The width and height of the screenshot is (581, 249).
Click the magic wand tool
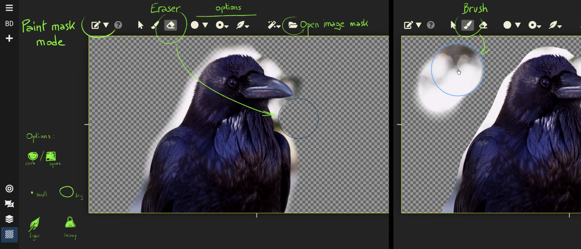273,25
